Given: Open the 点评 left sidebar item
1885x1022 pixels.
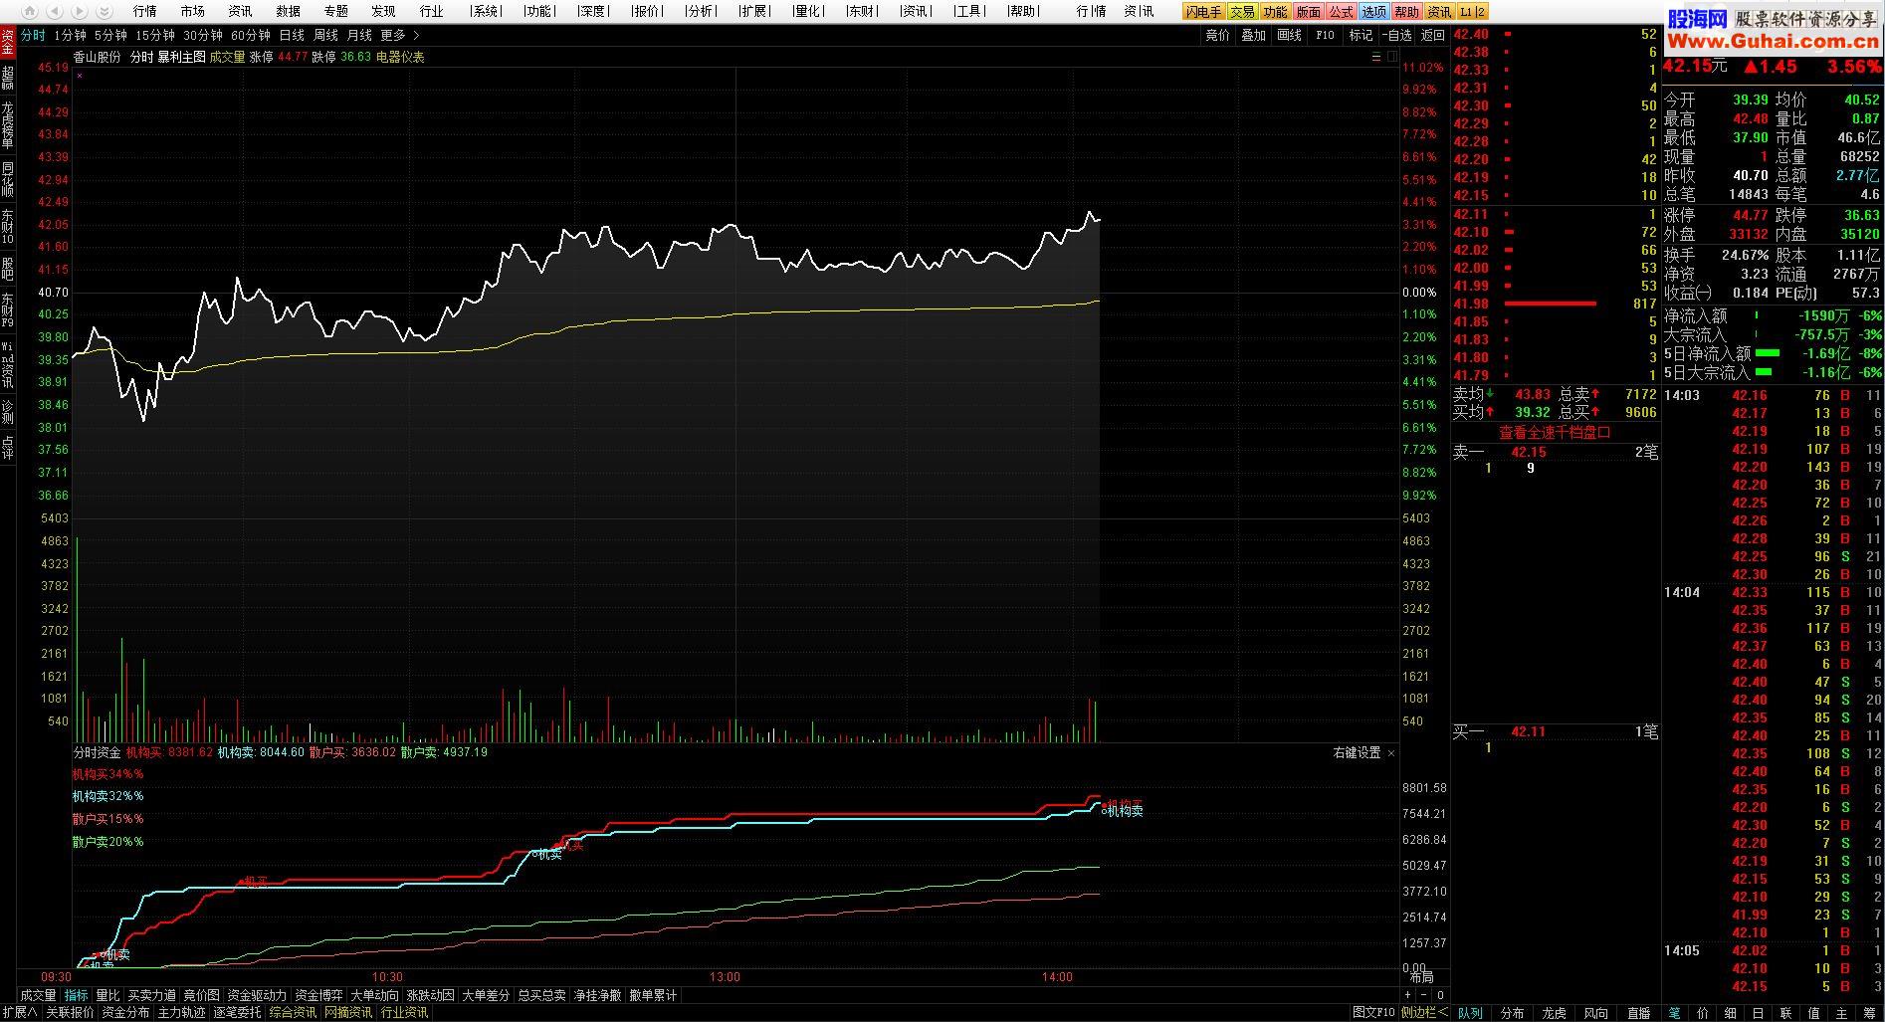Looking at the screenshot, I should click(8, 446).
